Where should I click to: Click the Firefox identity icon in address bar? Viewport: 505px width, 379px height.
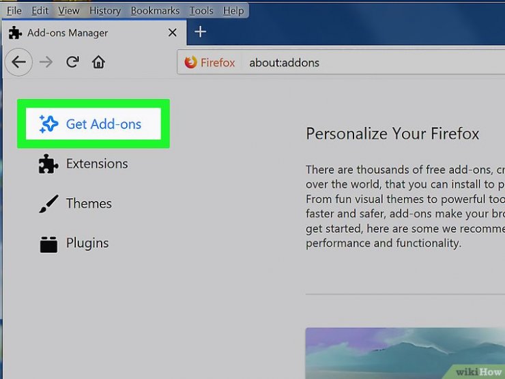tap(190, 62)
